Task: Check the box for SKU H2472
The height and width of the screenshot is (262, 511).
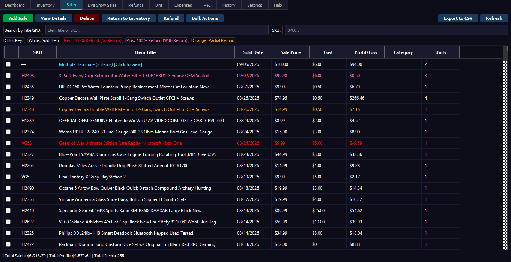Action: (x=8, y=244)
